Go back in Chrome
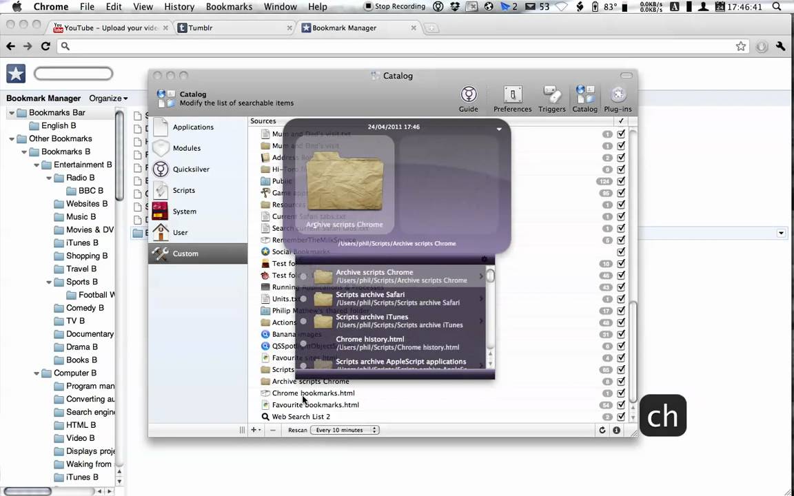This screenshot has height=496, width=794. click(x=10, y=46)
